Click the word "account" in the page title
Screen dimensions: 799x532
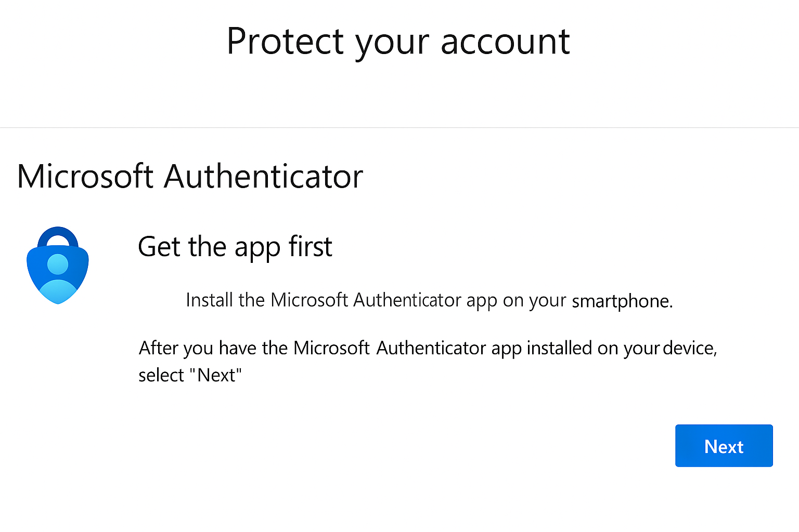(505, 42)
